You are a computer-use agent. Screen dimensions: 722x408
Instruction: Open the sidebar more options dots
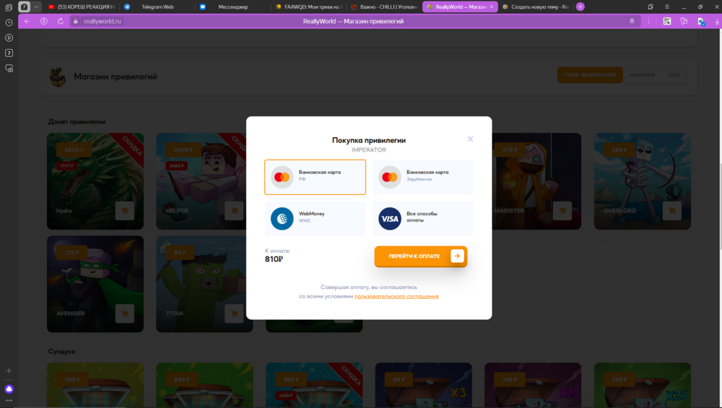tap(9, 401)
